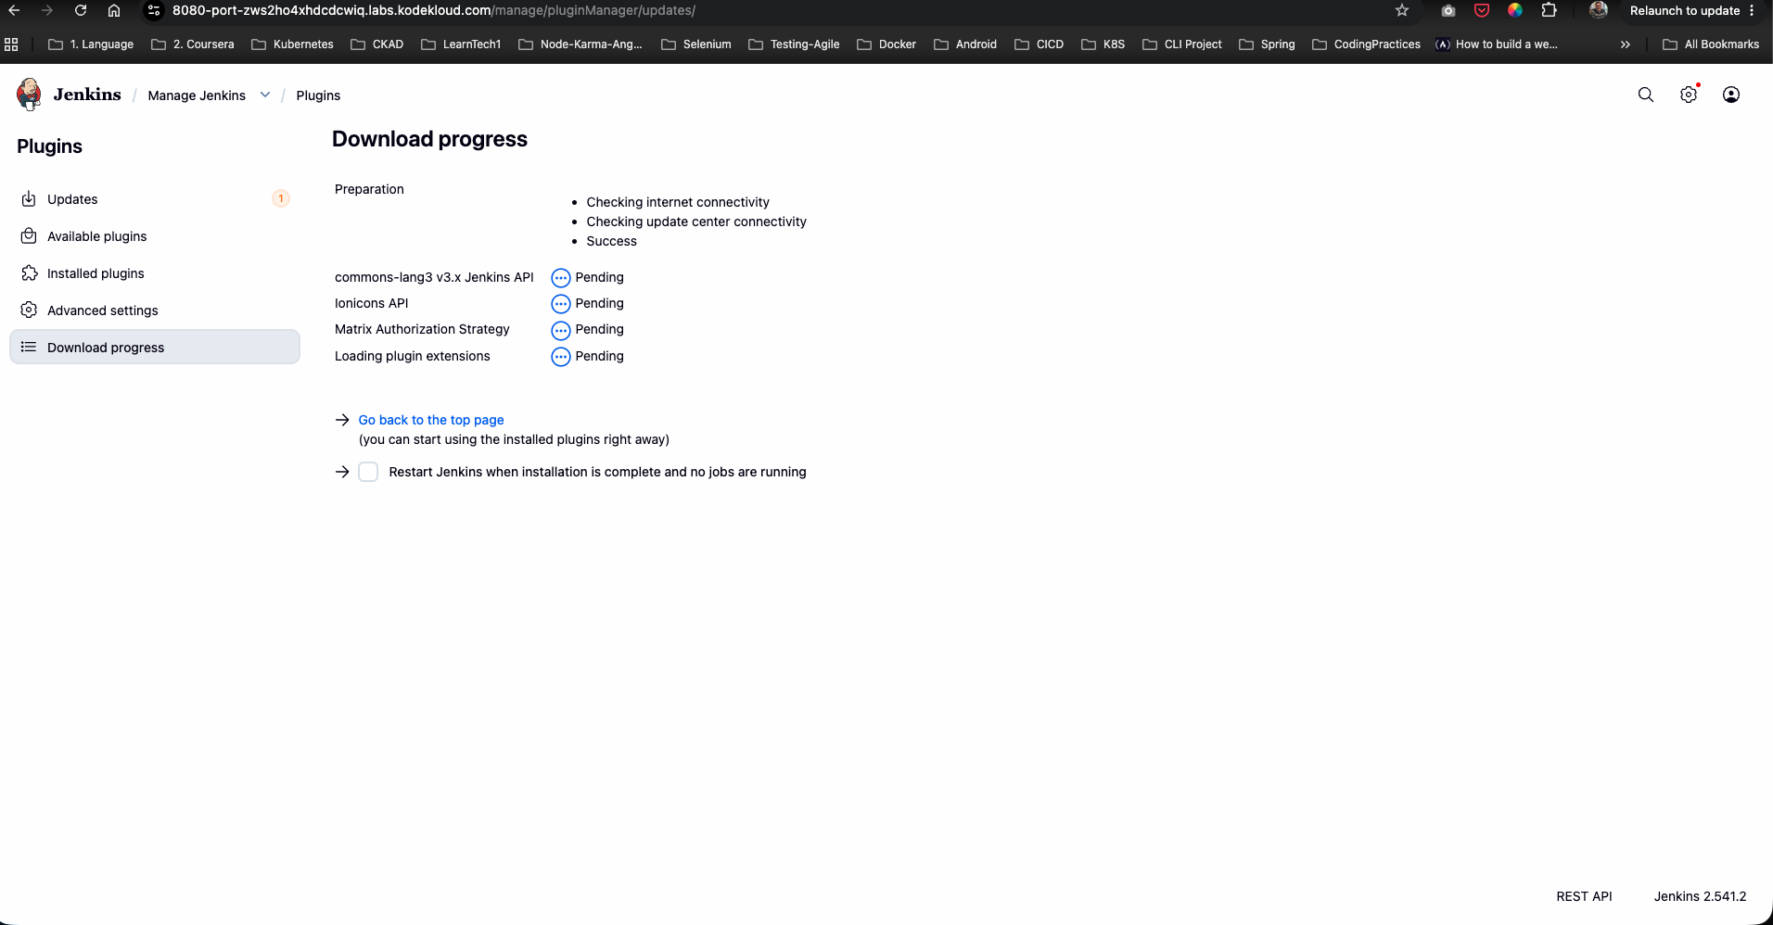1773x925 pixels.
Task: Open the How to build a we... bookmark
Action: click(x=1496, y=44)
